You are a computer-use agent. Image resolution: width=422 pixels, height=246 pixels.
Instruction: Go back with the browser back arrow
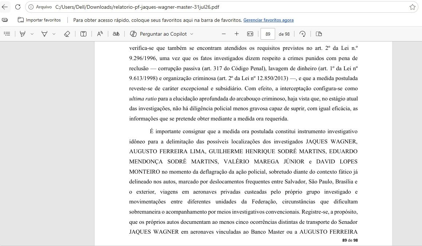click(5, 7)
